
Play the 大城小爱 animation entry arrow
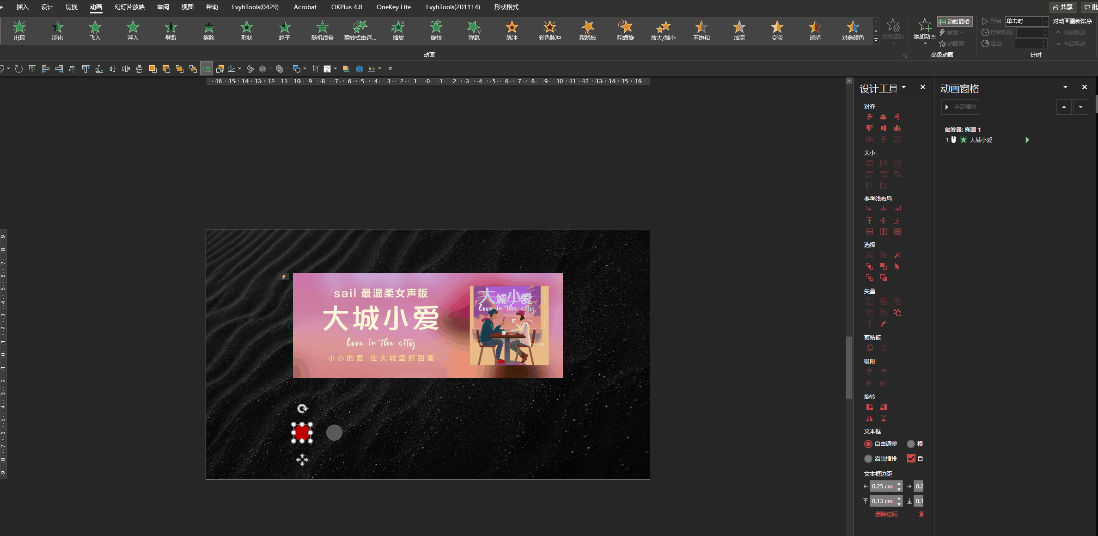[x=1027, y=140]
